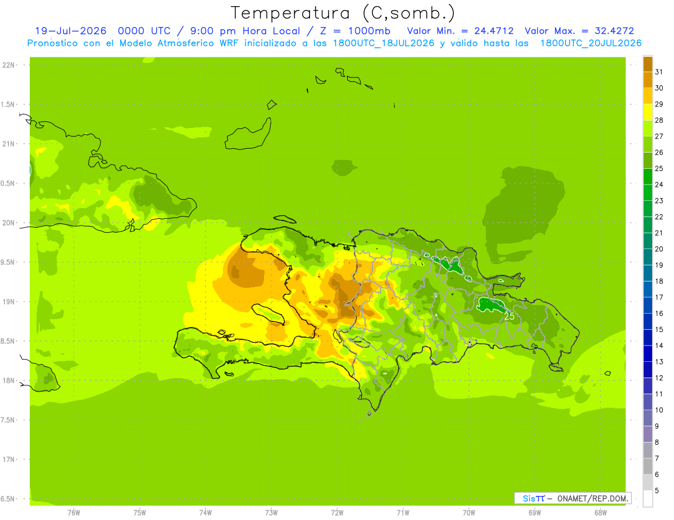
Task: Pick the teal legend swatch between 19 and 20
Action: point(648,257)
